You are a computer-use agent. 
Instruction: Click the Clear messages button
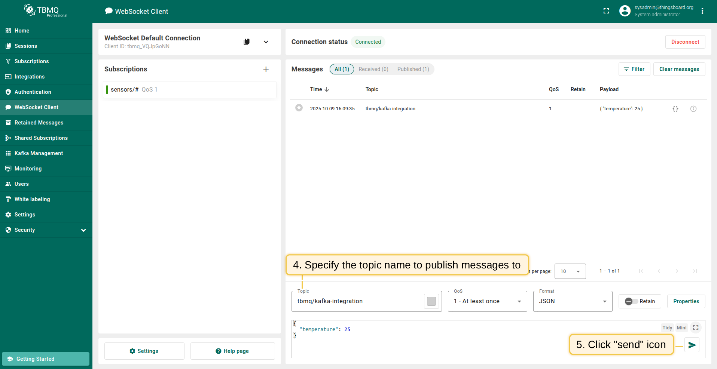point(679,69)
